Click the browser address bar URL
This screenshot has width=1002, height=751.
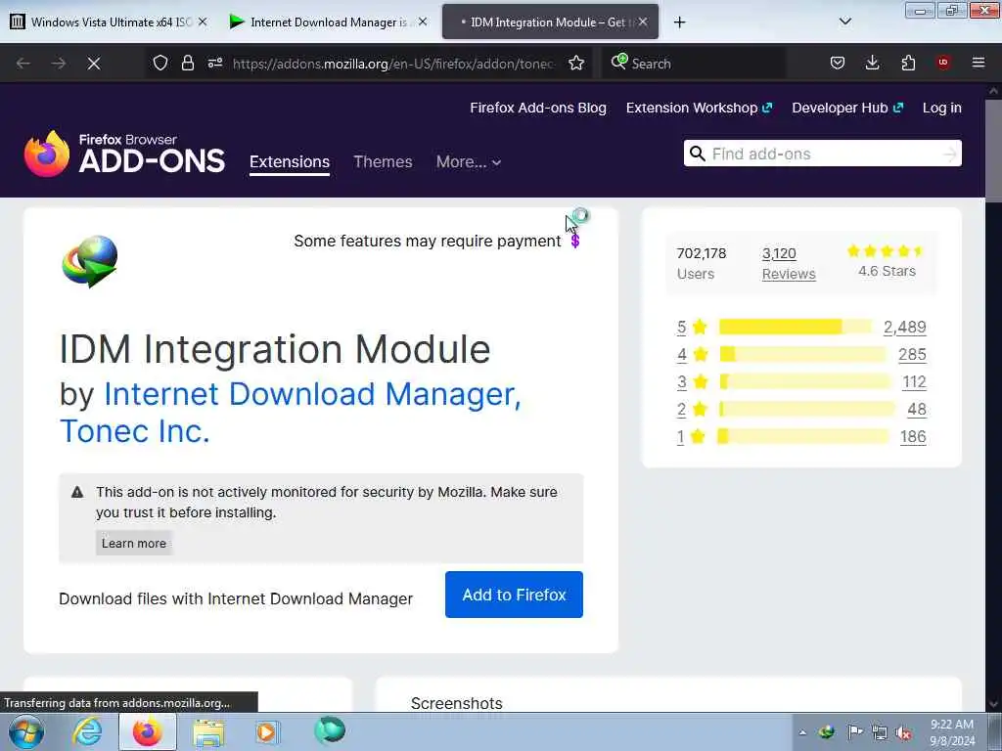(x=393, y=64)
